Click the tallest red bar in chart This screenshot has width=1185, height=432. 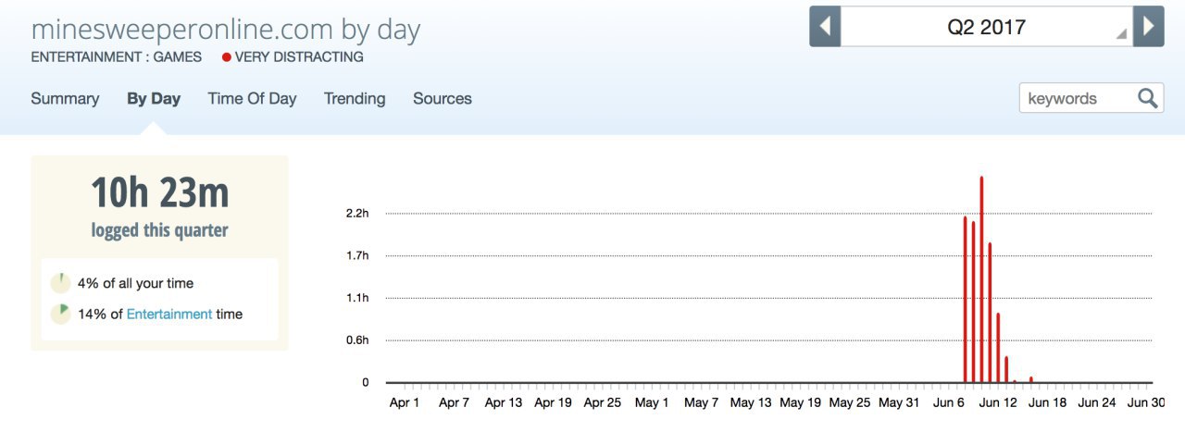point(981,279)
